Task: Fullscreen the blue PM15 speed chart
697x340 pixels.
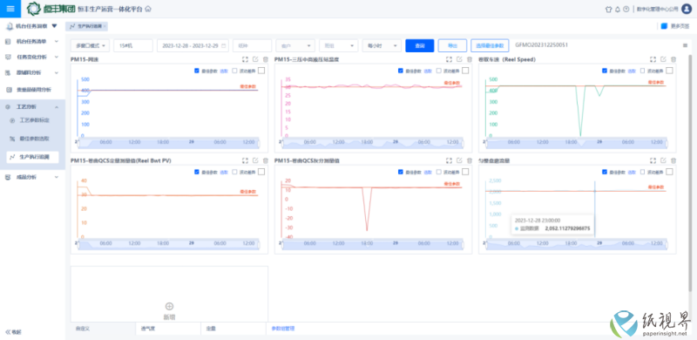Action: click(245, 59)
